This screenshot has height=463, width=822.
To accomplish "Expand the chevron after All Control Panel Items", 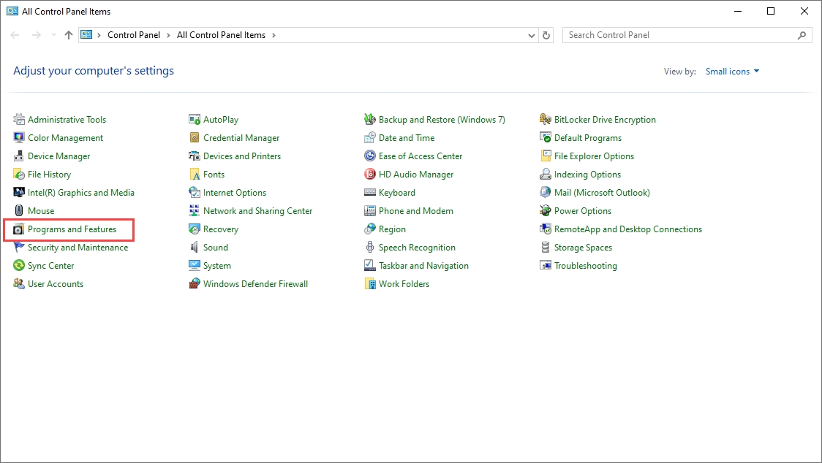I will click(x=274, y=35).
